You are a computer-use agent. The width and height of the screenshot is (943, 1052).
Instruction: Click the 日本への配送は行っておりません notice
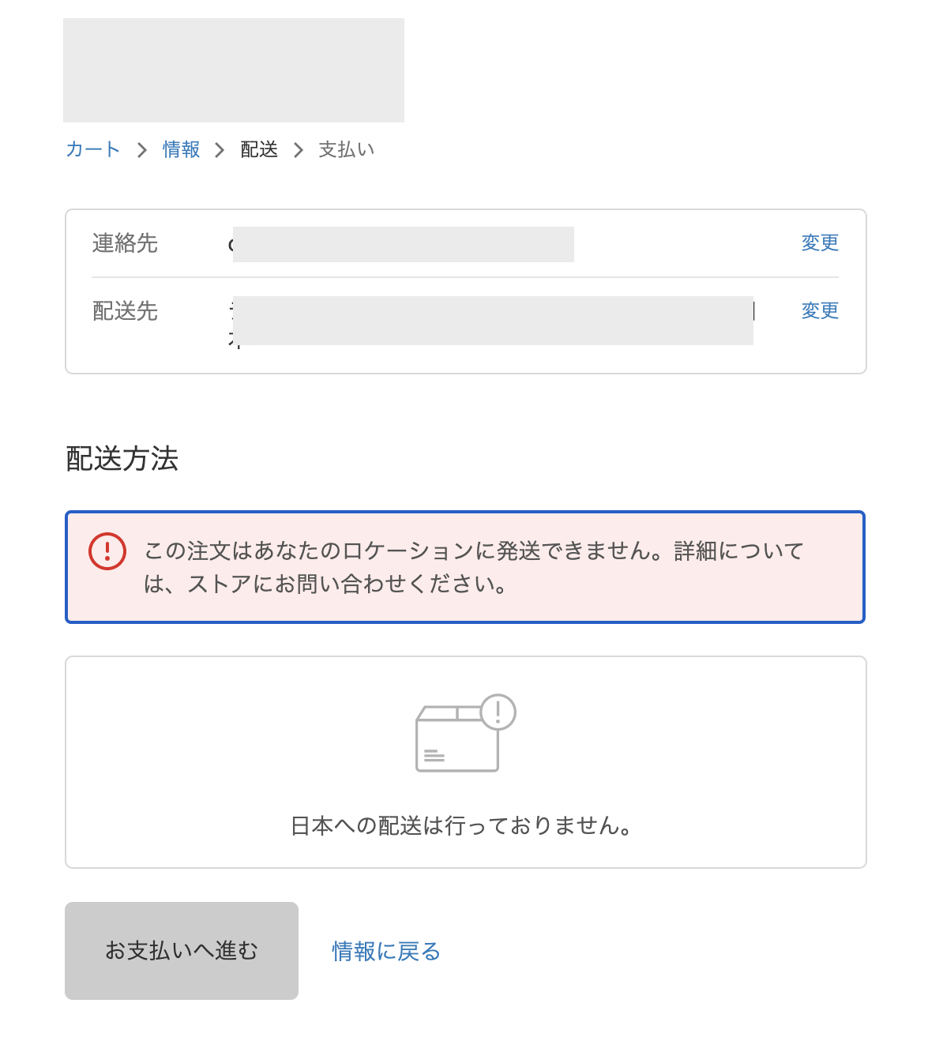pos(461,825)
